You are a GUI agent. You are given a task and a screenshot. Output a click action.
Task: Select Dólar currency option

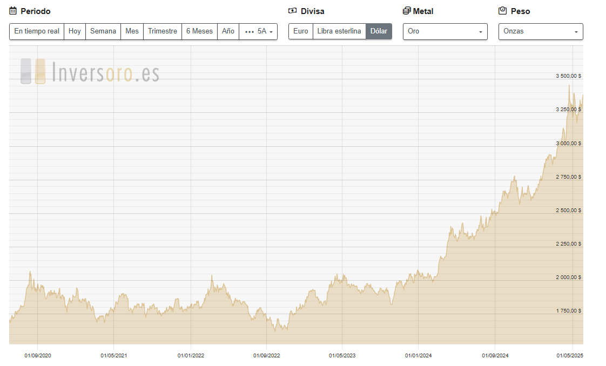click(x=379, y=31)
